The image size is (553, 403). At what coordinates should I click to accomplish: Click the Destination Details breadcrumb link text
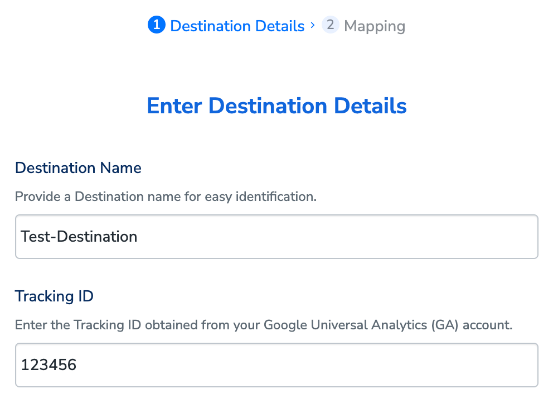coord(237,26)
